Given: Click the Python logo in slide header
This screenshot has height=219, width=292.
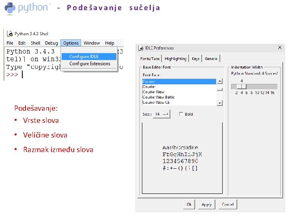Looking at the screenshot, I should (10, 8).
